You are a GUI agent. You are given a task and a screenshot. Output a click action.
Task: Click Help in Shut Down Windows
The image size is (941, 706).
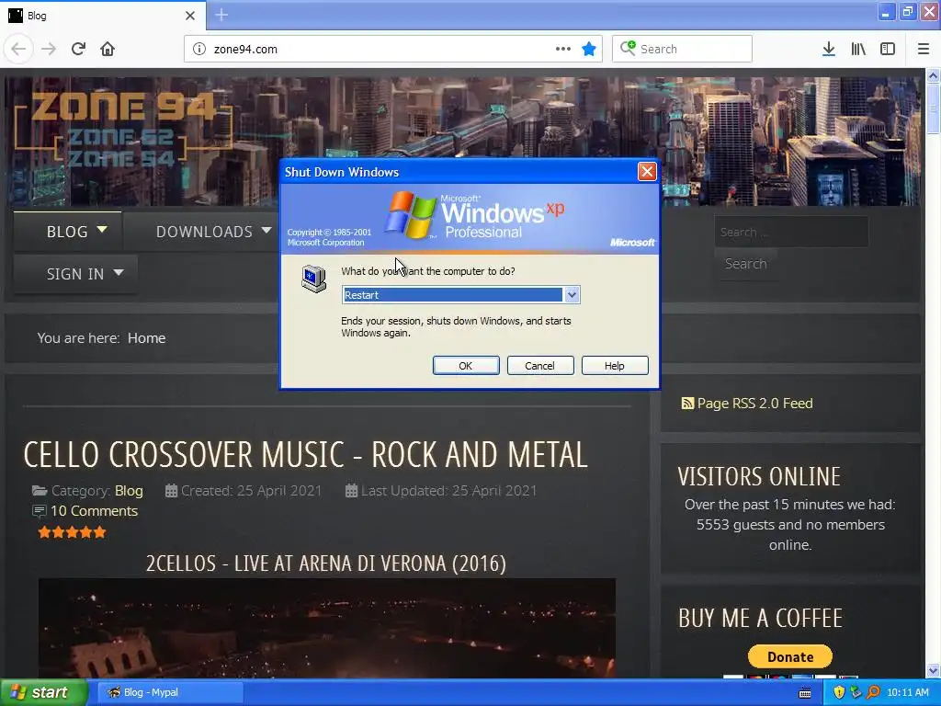tap(615, 366)
